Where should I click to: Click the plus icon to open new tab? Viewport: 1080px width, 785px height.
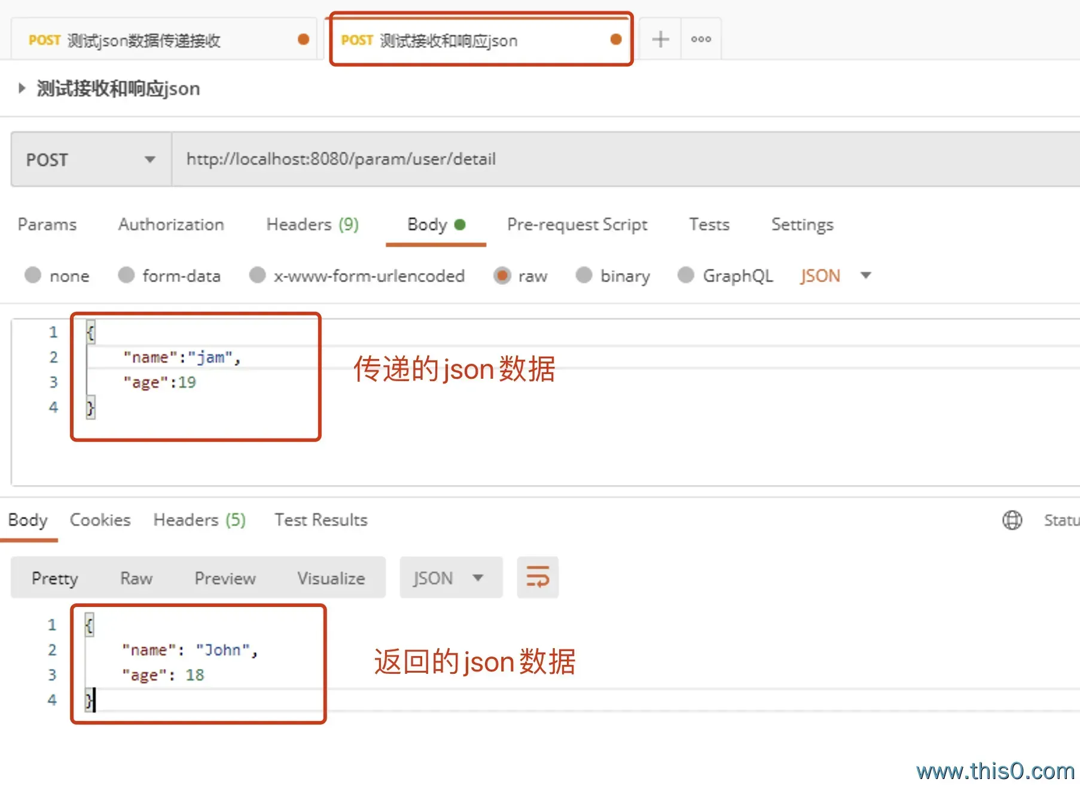660,39
